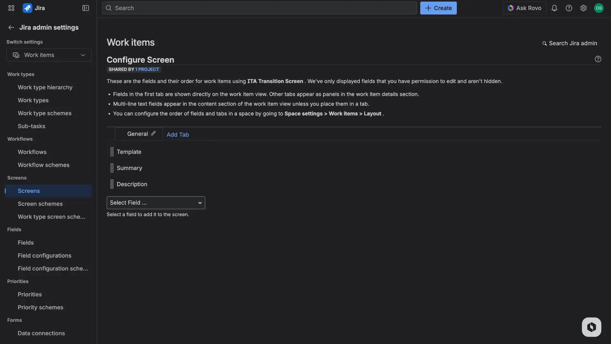611x344 pixels.
Task: Click the Jira logo icon
Action: tap(27, 8)
